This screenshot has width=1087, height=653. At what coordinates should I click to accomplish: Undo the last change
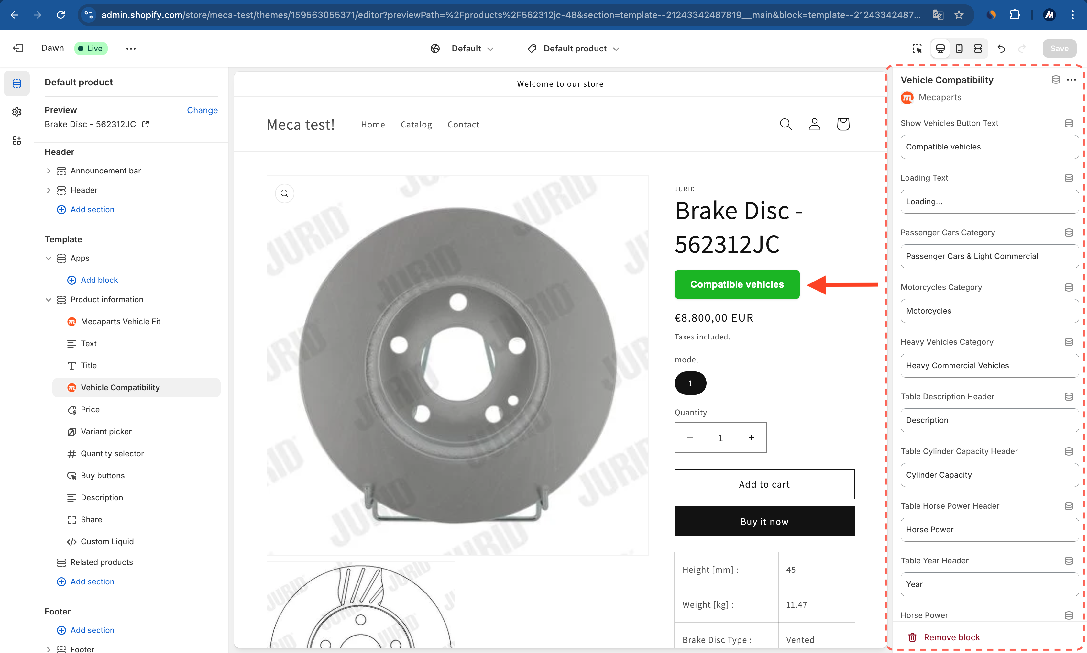pos(1001,49)
